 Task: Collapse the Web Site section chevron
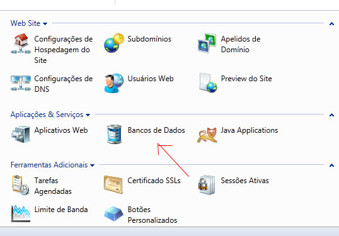[x=331, y=24]
